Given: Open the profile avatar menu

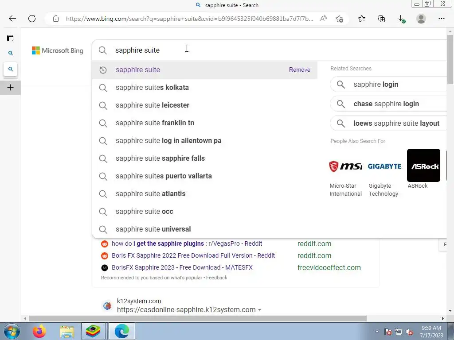Looking at the screenshot, I should point(421,19).
